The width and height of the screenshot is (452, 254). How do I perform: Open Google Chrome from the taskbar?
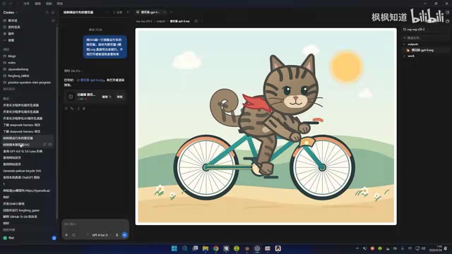215,248
